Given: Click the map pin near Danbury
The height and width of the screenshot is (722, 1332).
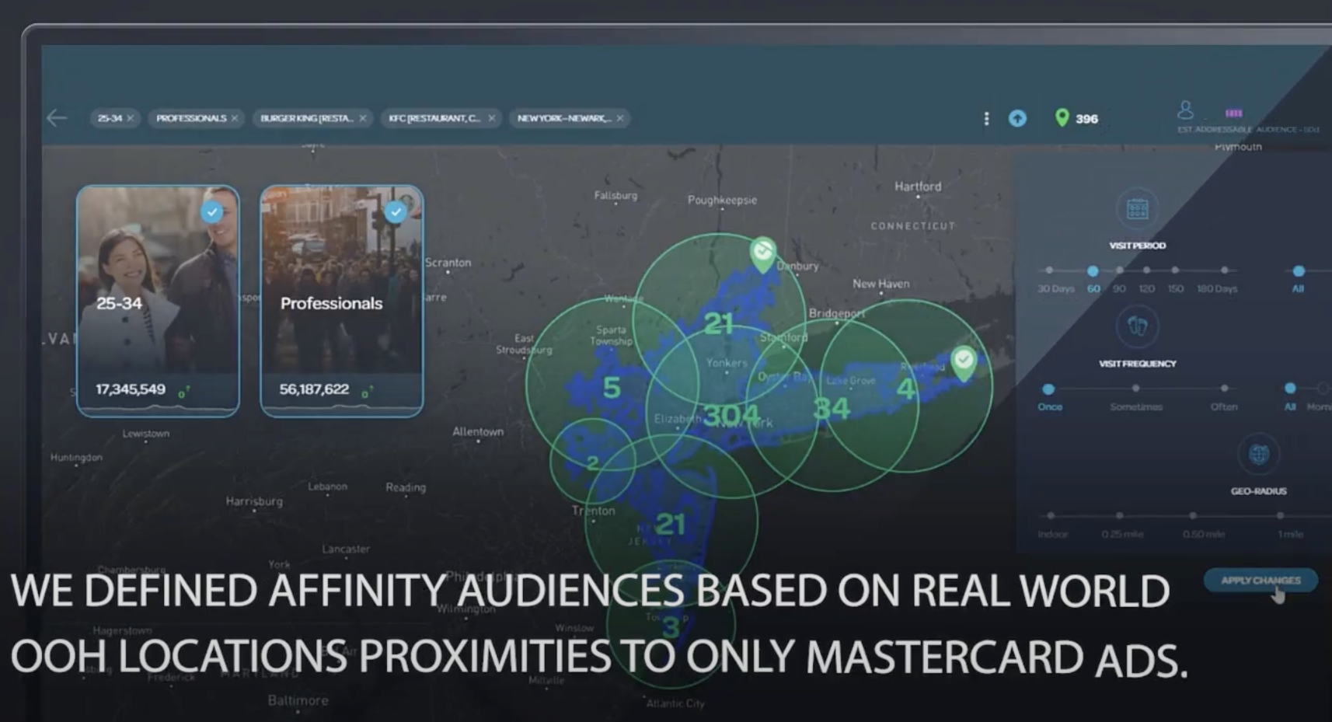Looking at the screenshot, I should click(x=763, y=253).
